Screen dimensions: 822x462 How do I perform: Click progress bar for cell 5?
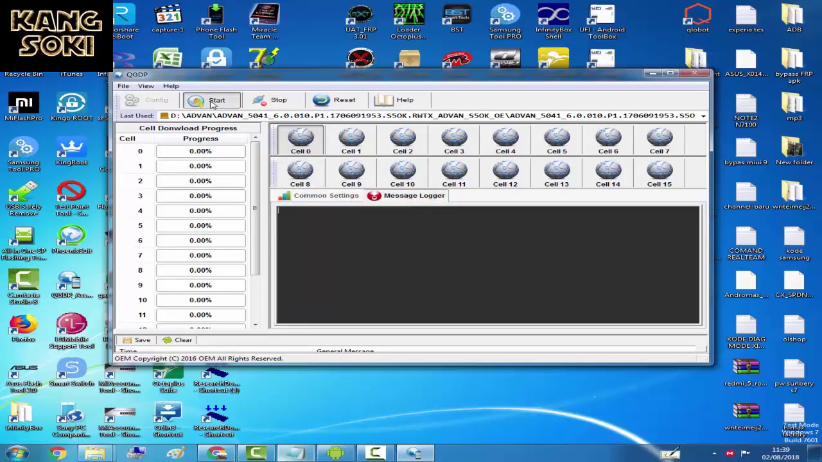[200, 226]
